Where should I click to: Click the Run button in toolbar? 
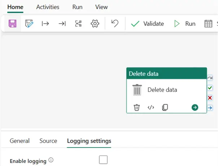pyautogui.click(x=185, y=24)
